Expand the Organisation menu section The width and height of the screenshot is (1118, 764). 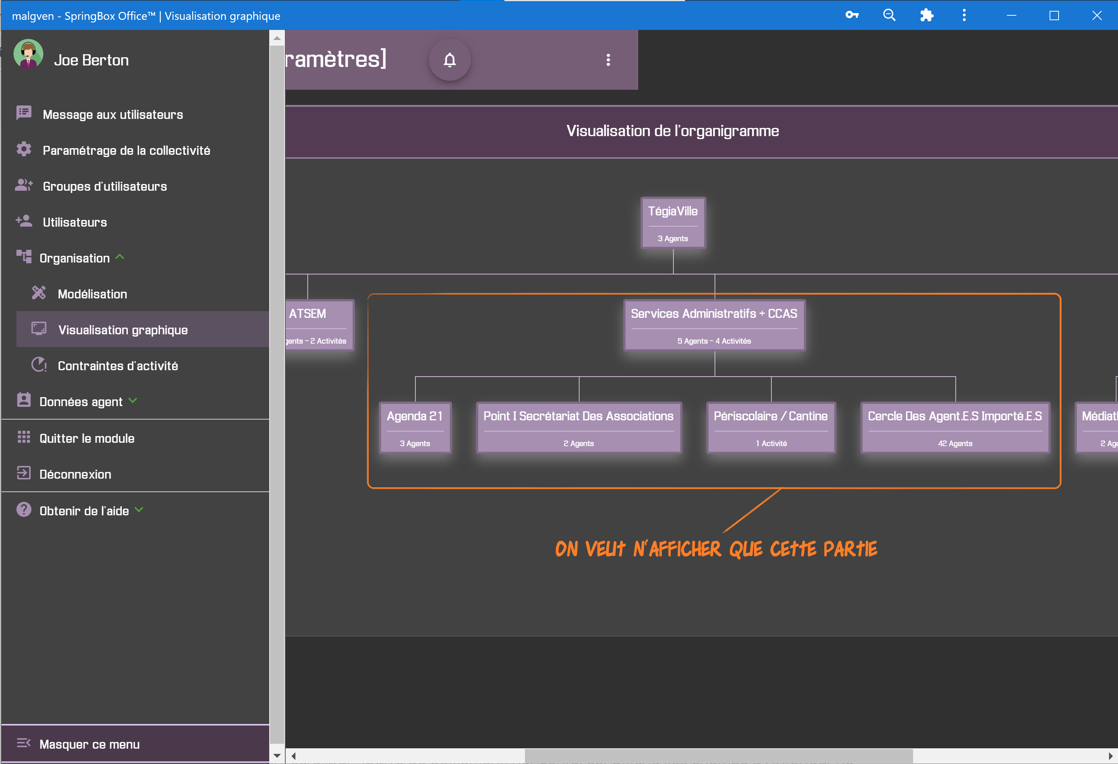[74, 258]
